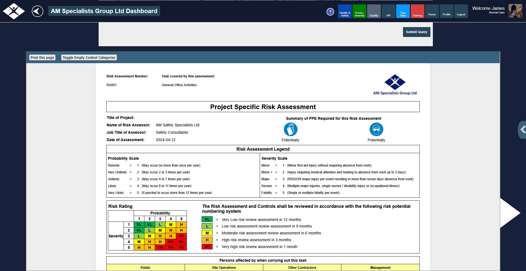Open the Profile tile
Viewport: 526px width, 271px height.
tap(447, 11)
